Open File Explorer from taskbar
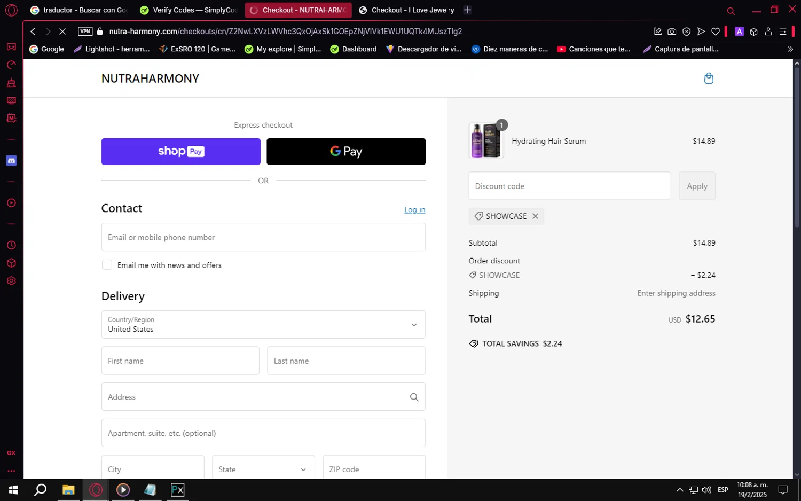This screenshot has width=801, height=501. [x=68, y=490]
